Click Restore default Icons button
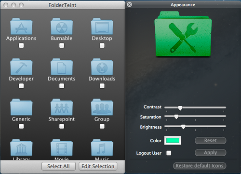The width and height of the screenshot is (241, 174). [200, 166]
